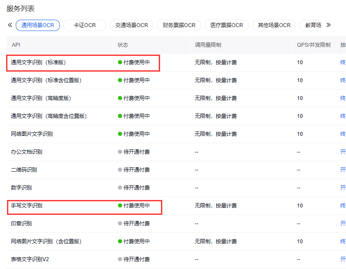Open the 交通场景OCR tab
Screen dimensions: 346x269
[x=132, y=25]
